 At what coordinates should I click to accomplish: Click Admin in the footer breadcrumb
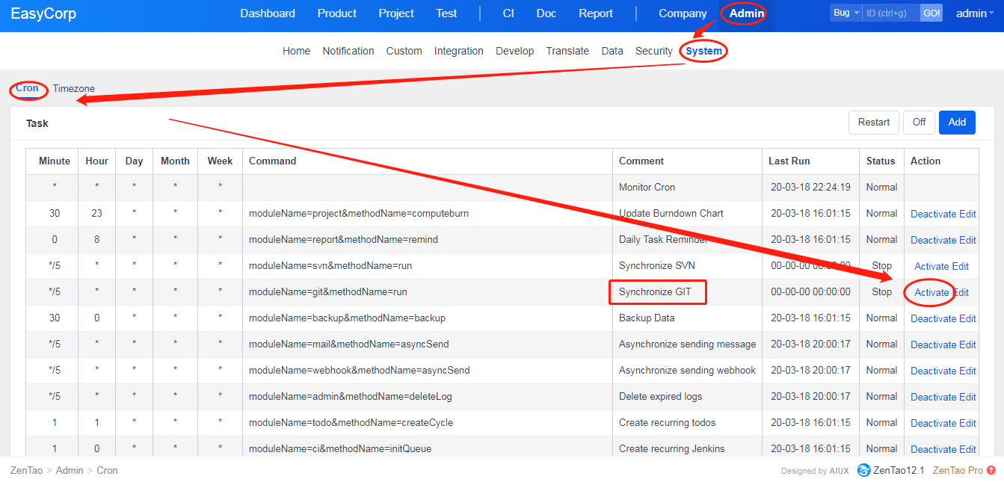70,470
